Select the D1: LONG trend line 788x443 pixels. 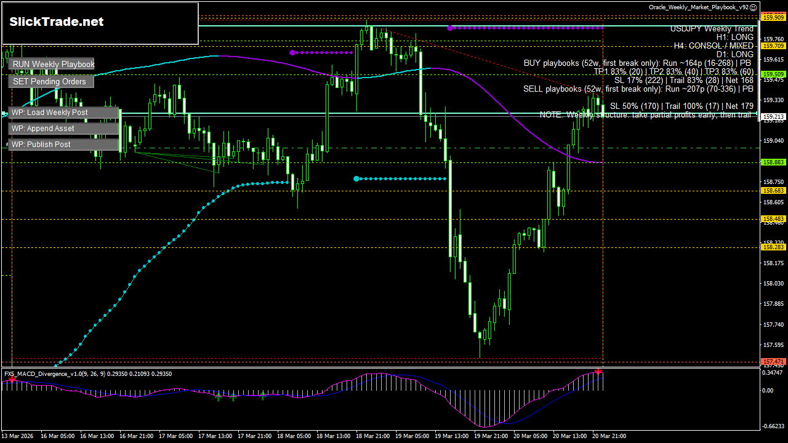pyautogui.click(x=734, y=55)
